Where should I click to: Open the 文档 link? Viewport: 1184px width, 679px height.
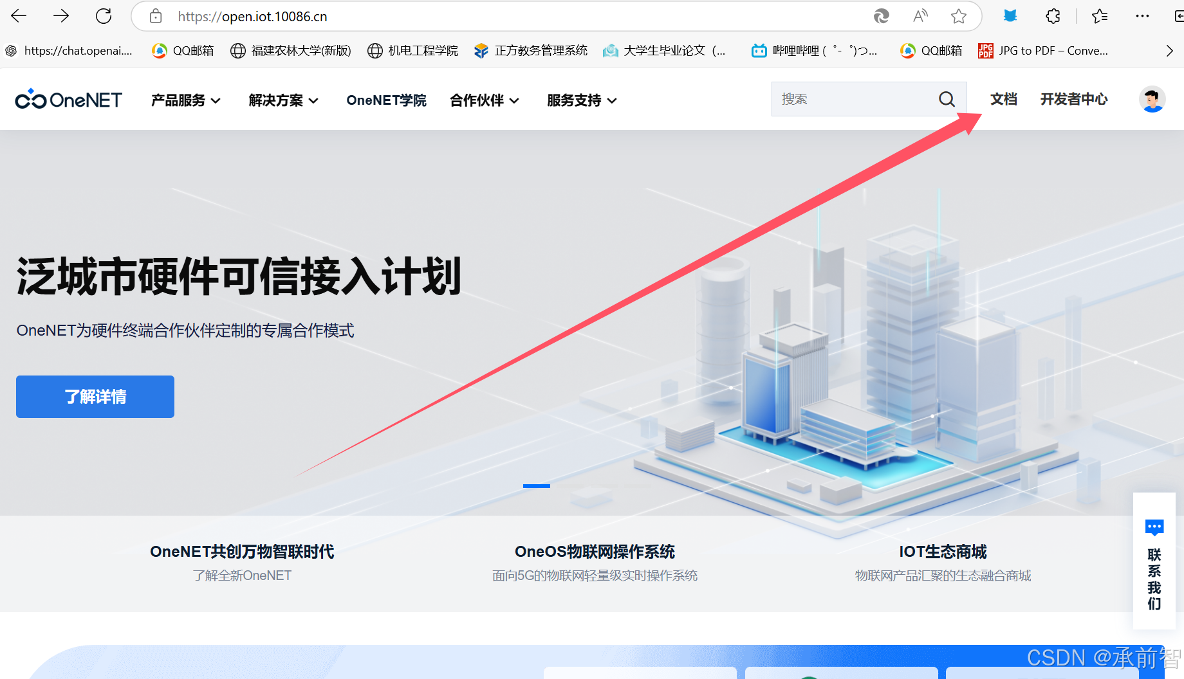pyautogui.click(x=1003, y=99)
